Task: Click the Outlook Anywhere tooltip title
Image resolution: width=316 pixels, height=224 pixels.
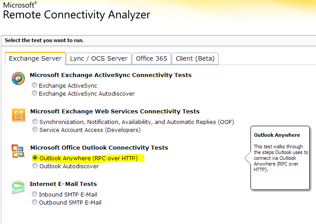Action: click(x=277, y=135)
